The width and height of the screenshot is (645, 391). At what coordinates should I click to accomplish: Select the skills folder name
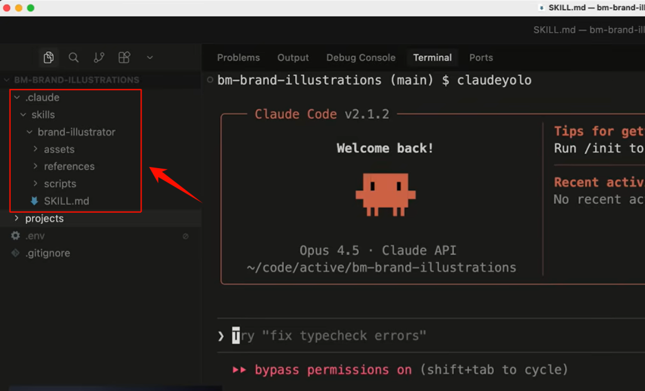coord(43,114)
